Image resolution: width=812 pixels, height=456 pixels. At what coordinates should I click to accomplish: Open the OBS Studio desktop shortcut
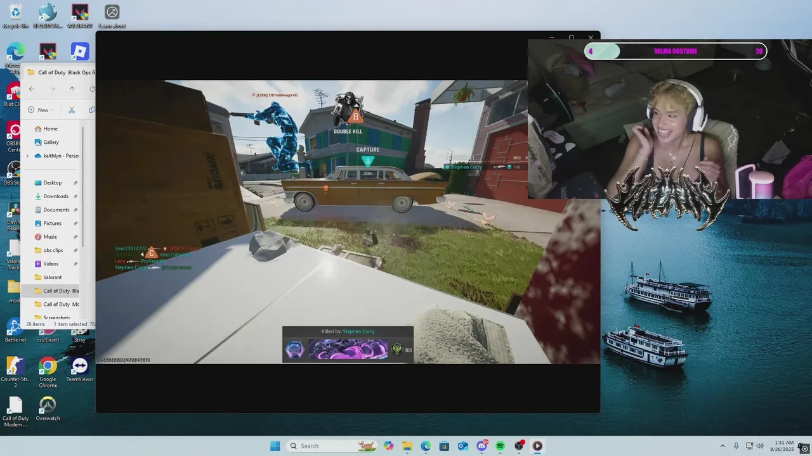[x=13, y=174]
